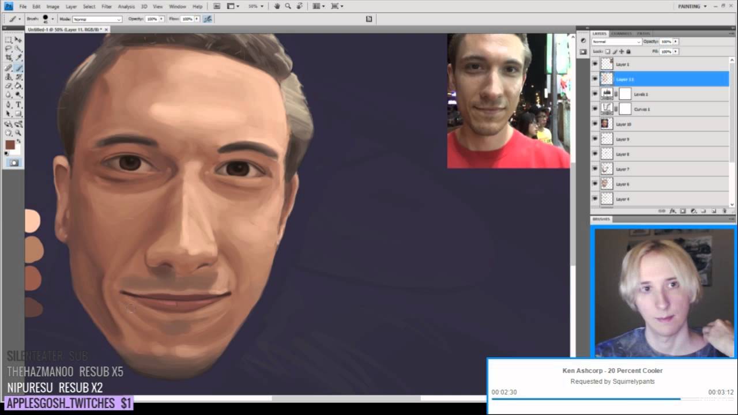
Task: Select the Blur tool
Action: (9, 95)
